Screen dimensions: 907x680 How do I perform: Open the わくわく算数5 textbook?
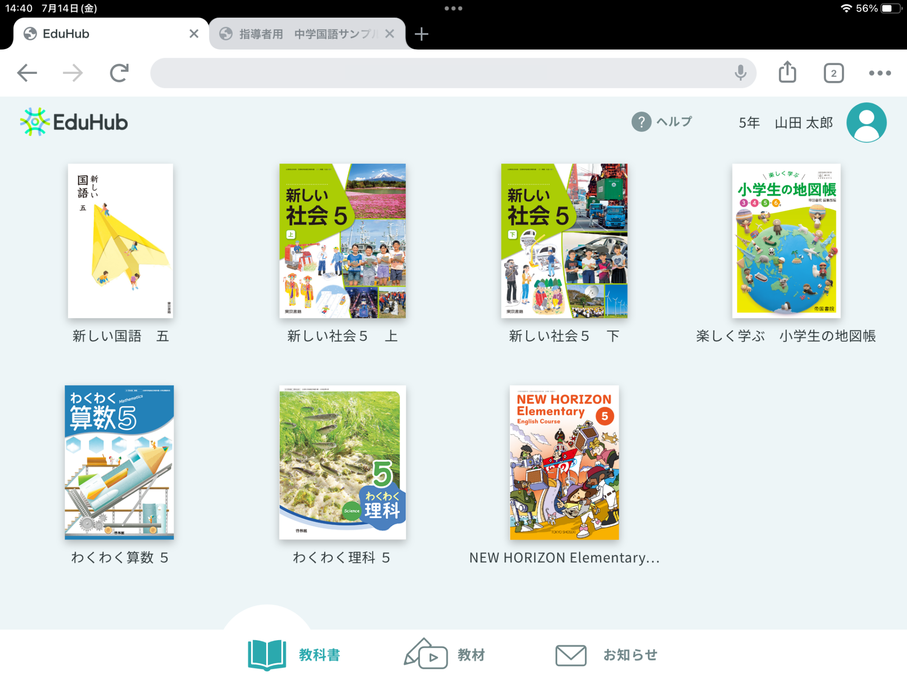(120, 462)
